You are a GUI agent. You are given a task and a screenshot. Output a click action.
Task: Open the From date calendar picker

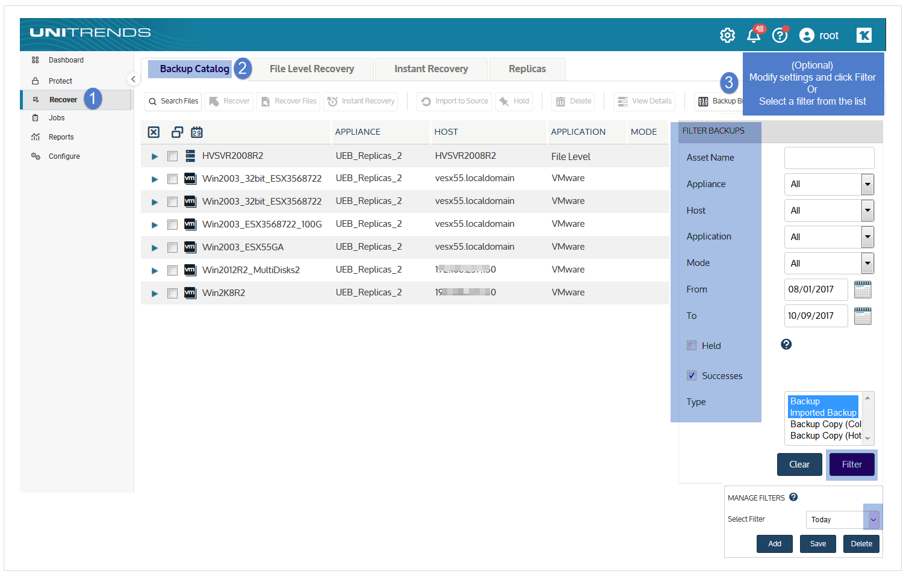point(863,289)
